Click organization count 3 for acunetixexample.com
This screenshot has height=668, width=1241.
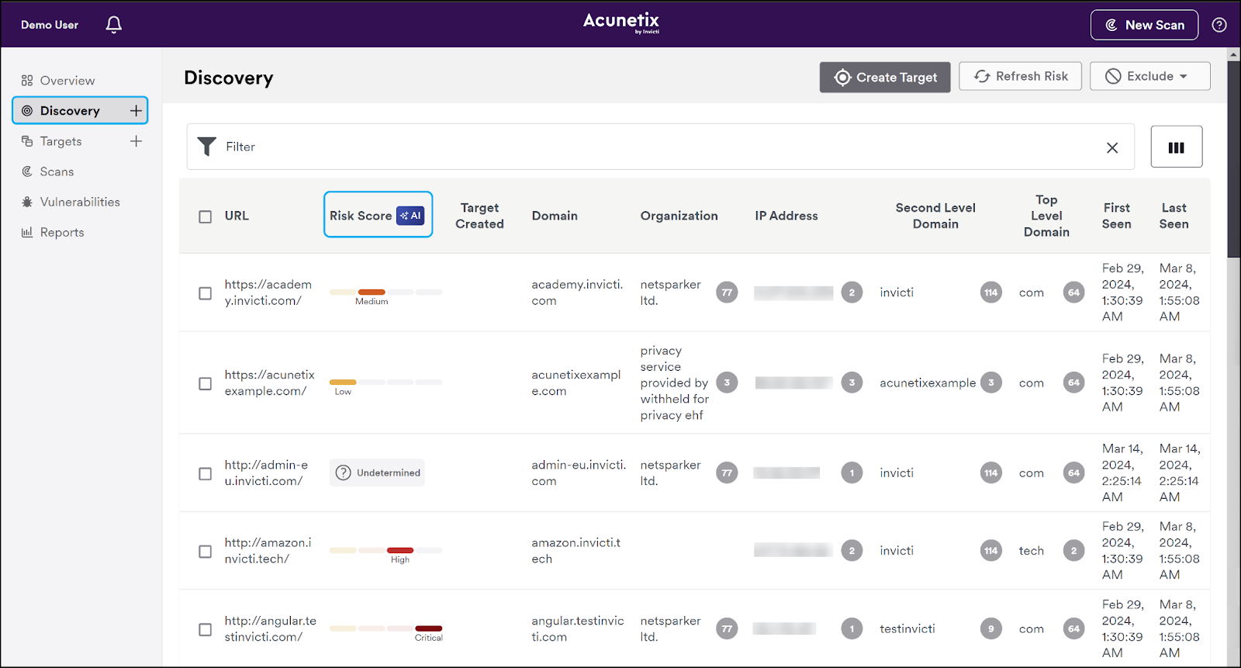tap(727, 382)
